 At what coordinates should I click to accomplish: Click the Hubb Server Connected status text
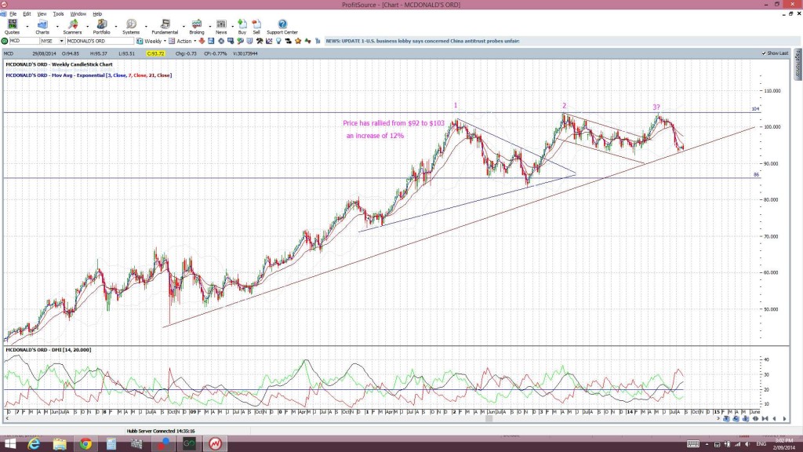161,431
